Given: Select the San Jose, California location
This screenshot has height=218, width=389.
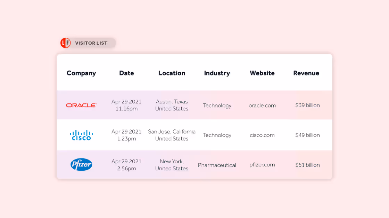Looking at the screenshot, I should click(172, 135).
